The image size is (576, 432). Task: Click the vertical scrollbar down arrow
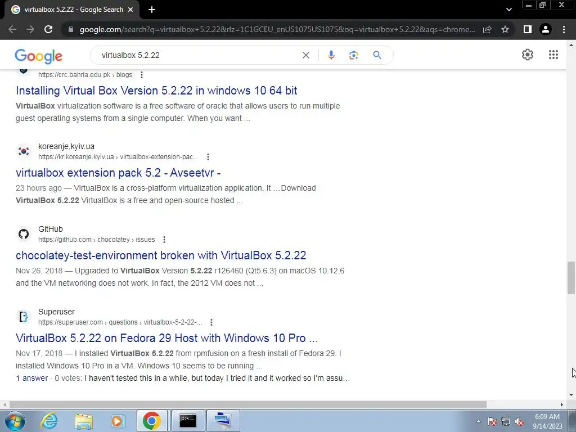[x=571, y=395]
